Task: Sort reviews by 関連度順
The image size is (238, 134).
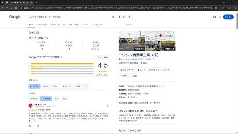Action: pyautogui.click(x=34, y=99)
